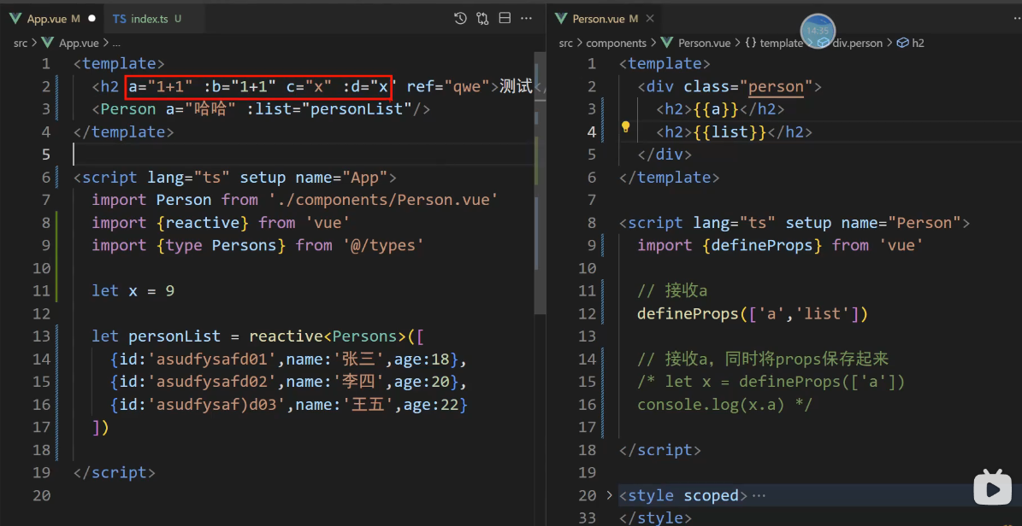This screenshot has width=1022, height=526.
Task: Click './components/Person.vue' import path
Action: coord(382,200)
